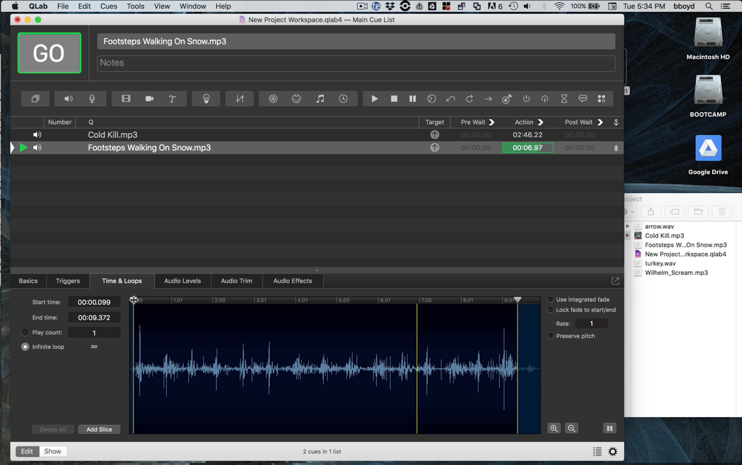Expand the Pre Wait column arrow
Viewport: 742px width, 465px height.
point(492,122)
